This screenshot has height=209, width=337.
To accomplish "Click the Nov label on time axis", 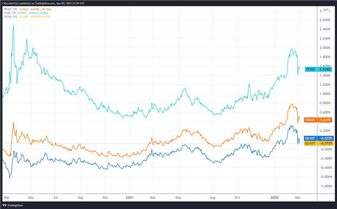I will [x=105, y=197].
